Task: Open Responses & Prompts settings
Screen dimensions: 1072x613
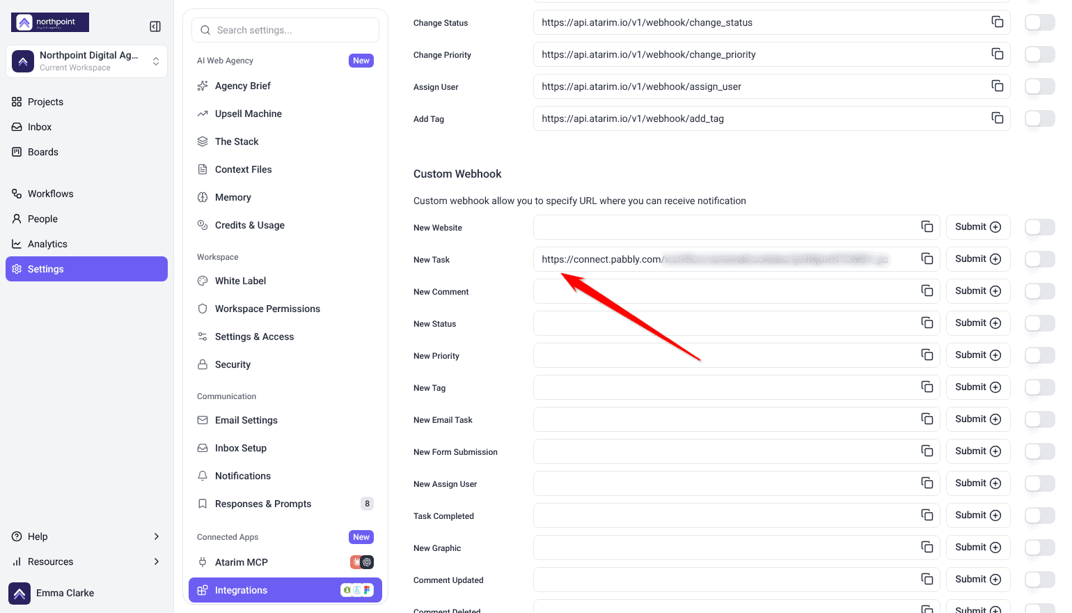Action: pos(285,504)
